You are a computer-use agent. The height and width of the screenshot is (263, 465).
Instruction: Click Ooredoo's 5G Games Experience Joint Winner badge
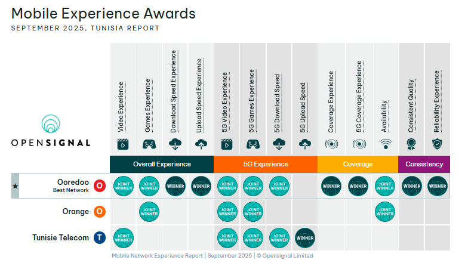(x=253, y=186)
